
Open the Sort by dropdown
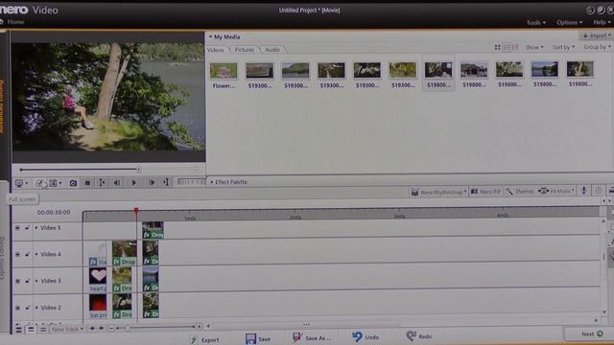(x=563, y=47)
